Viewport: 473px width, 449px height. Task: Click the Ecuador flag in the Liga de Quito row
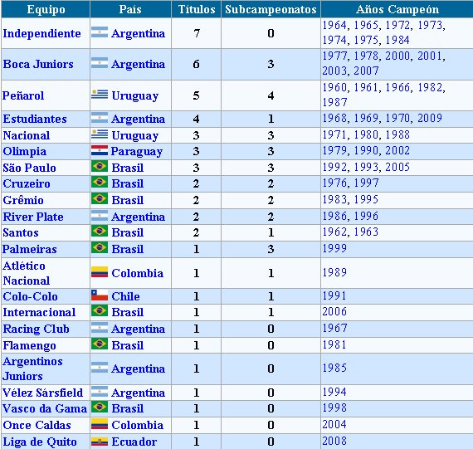pyautogui.click(x=100, y=442)
